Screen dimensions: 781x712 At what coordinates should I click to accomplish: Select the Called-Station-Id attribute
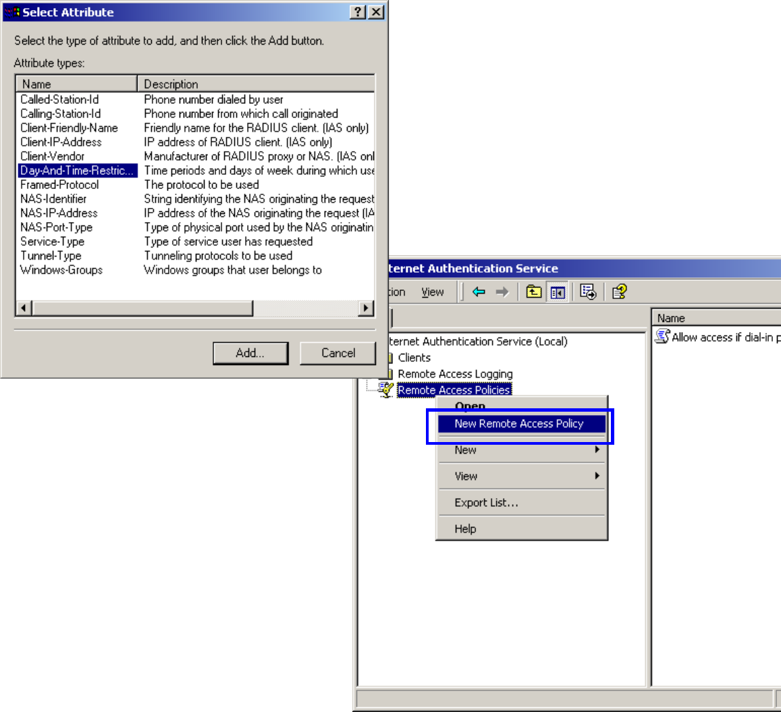59,100
